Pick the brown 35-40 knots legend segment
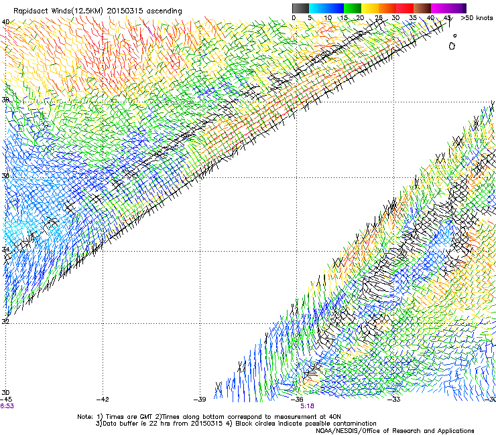The height and width of the screenshot is (435, 496). (422, 8)
